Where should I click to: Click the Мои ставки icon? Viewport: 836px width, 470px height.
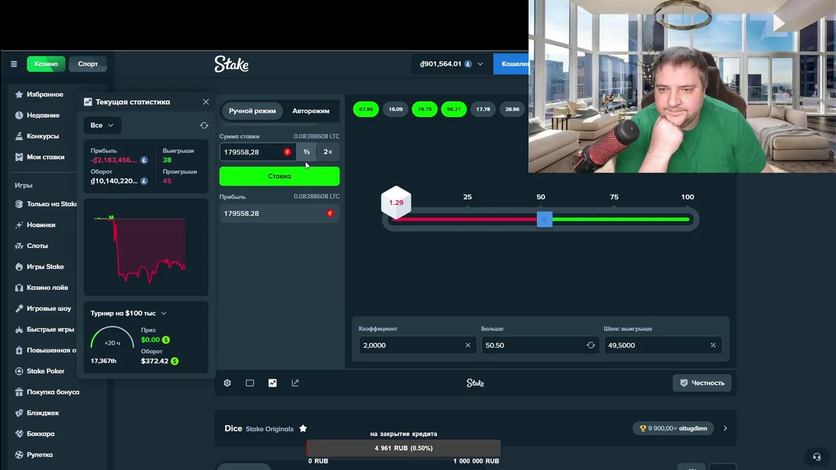tap(19, 157)
